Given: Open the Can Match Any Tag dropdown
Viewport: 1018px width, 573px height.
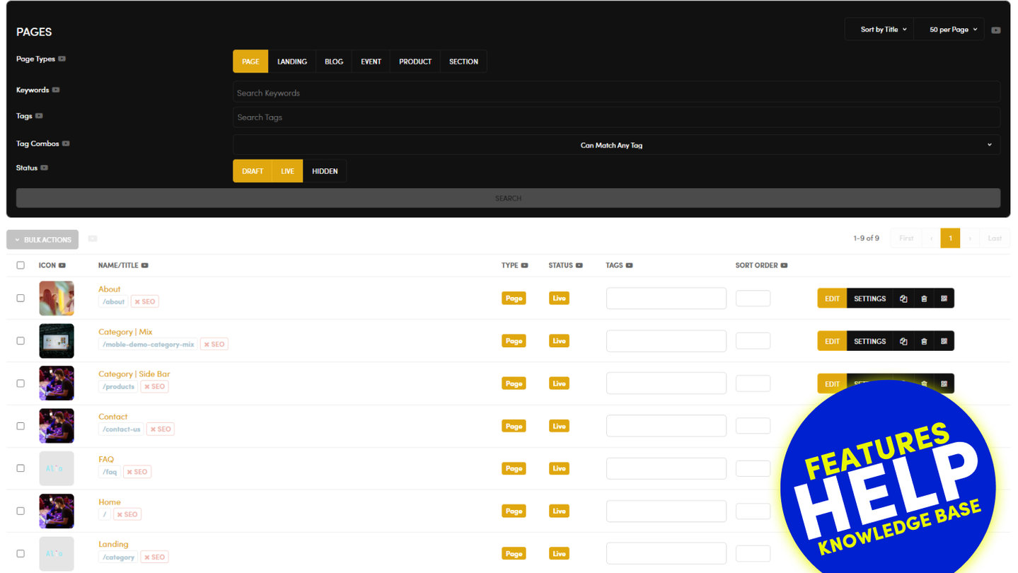Looking at the screenshot, I should coord(615,145).
